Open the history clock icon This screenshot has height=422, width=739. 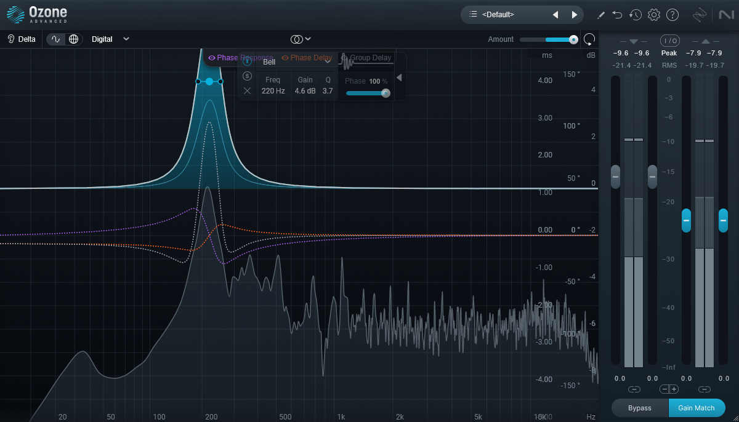click(x=636, y=15)
